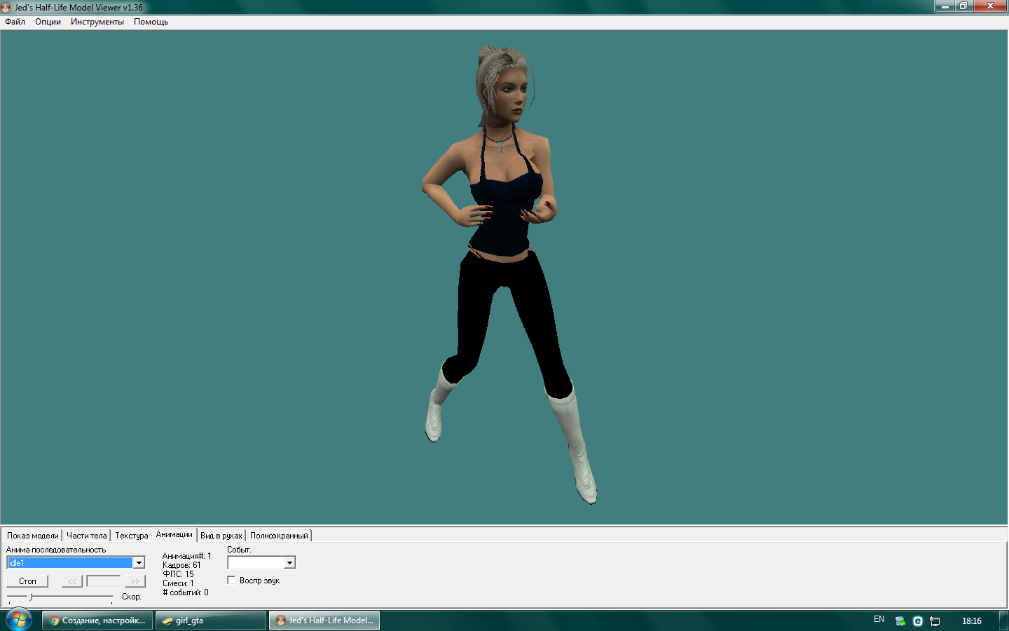This screenshot has width=1009, height=631.
Task: Open the network connection tray icon
Action: 935,621
